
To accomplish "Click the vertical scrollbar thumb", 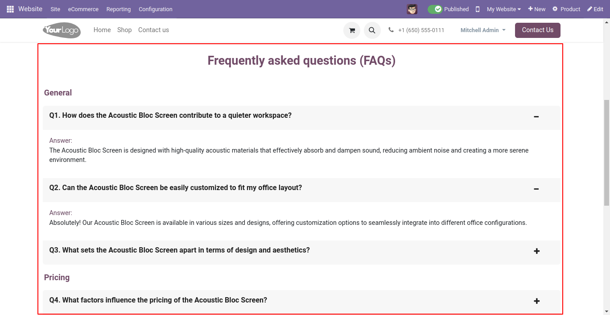I will tap(606, 152).
